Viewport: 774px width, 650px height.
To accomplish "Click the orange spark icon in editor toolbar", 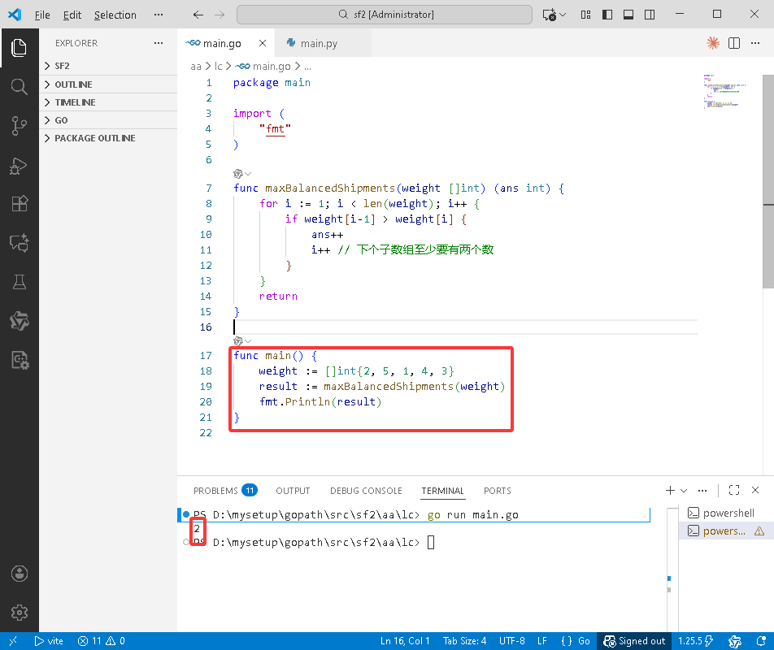I will pyautogui.click(x=713, y=43).
